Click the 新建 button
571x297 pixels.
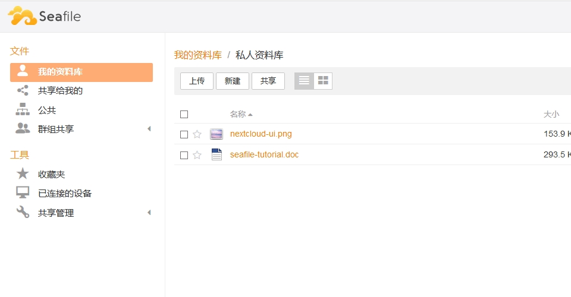click(x=233, y=81)
